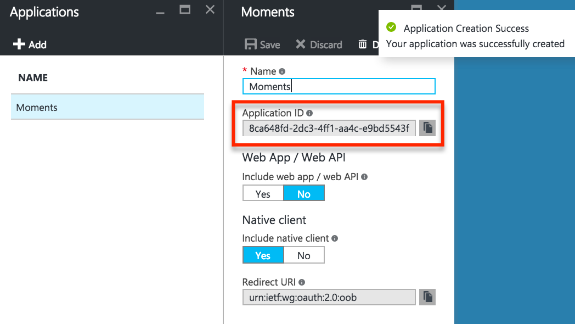Click the Redirect URI value field
The width and height of the screenshot is (575, 324).
point(329,297)
